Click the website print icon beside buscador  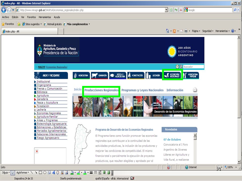tap(177, 67)
